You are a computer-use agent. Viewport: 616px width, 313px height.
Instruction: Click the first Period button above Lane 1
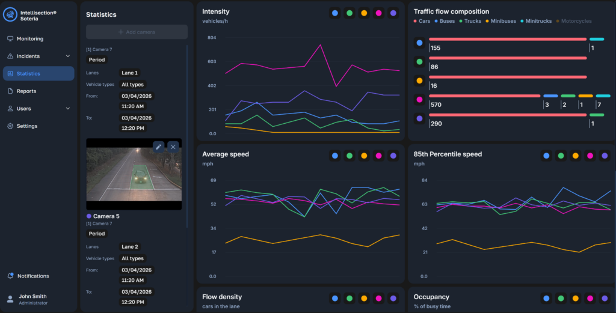[97, 59]
